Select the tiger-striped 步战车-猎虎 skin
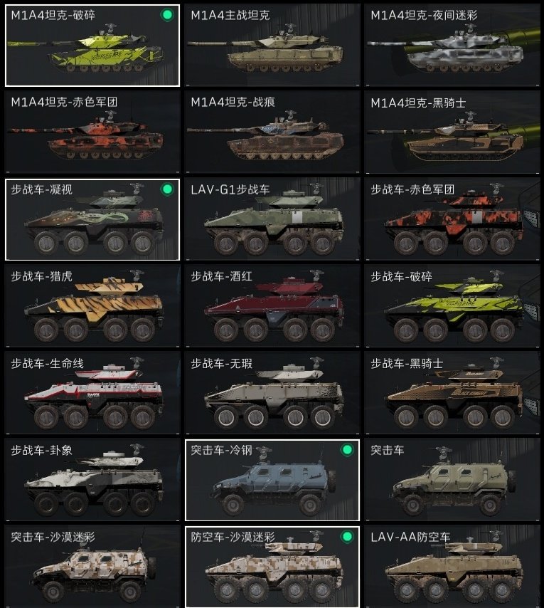The height and width of the screenshot is (608, 544). pos(92,306)
